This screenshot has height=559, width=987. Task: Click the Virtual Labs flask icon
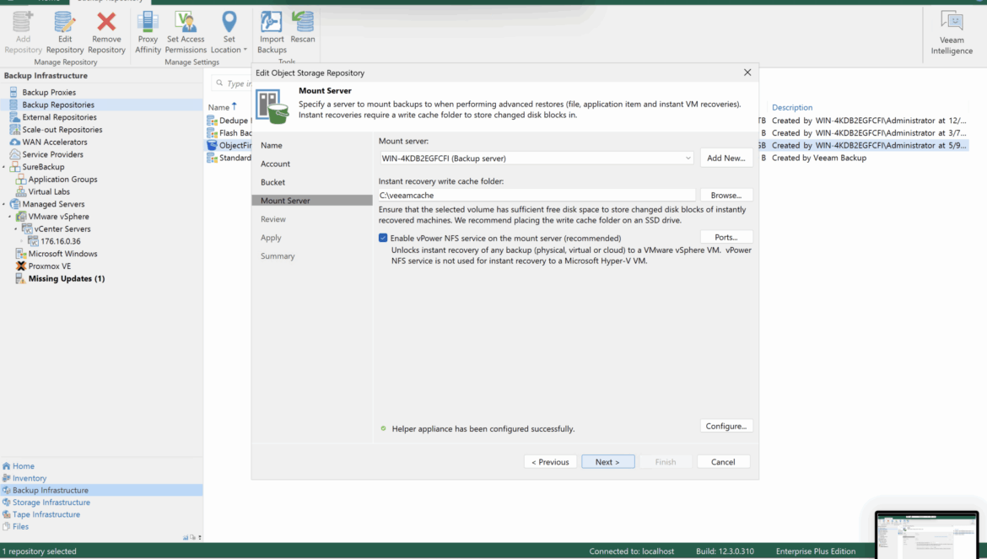tap(21, 191)
